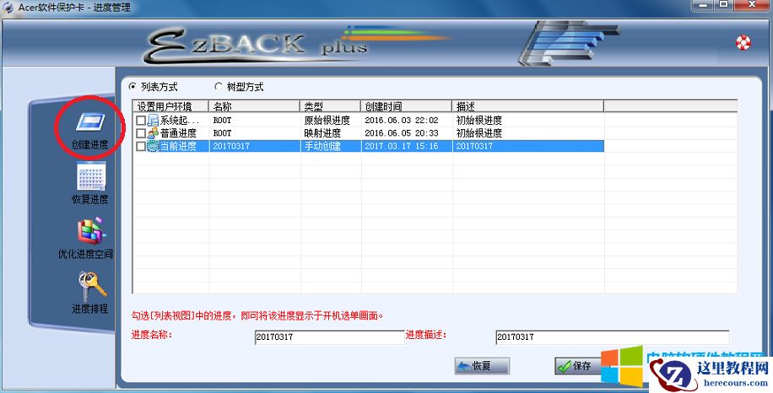
Task: Check the 普通进度 row checkbox
Action: pos(141,133)
